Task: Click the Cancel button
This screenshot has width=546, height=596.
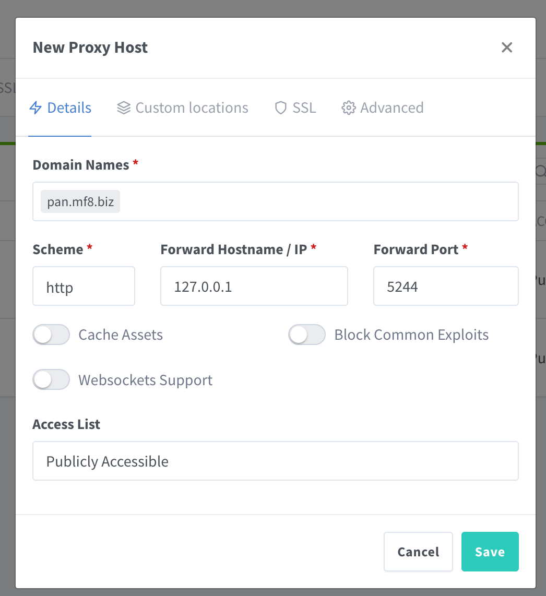Action: coord(418,552)
